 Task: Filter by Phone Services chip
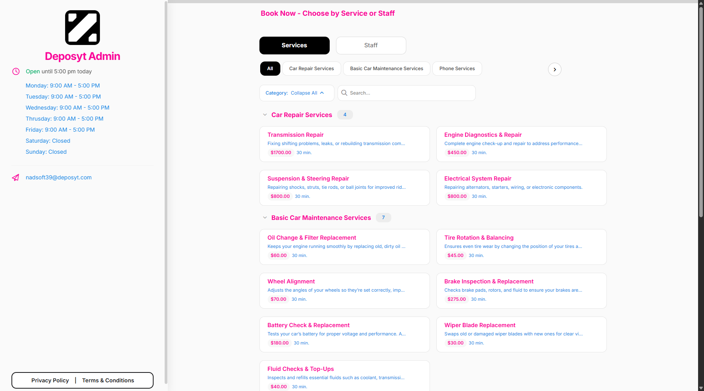point(457,69)
